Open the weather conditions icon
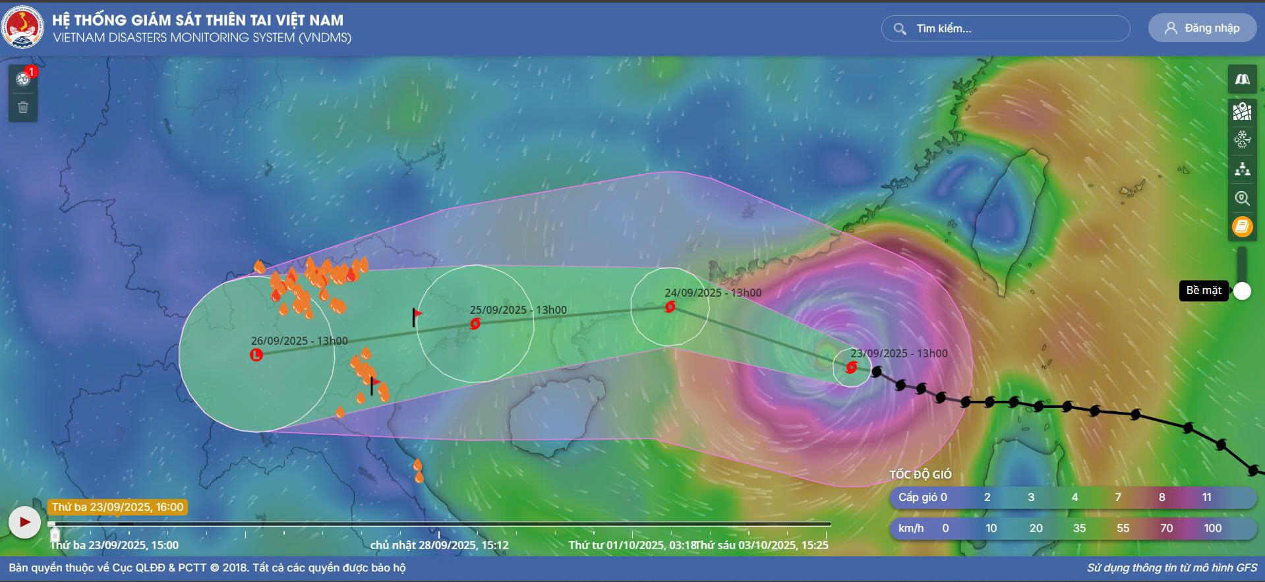This screenshot has height=582, width=1265. coord(1242,139)
